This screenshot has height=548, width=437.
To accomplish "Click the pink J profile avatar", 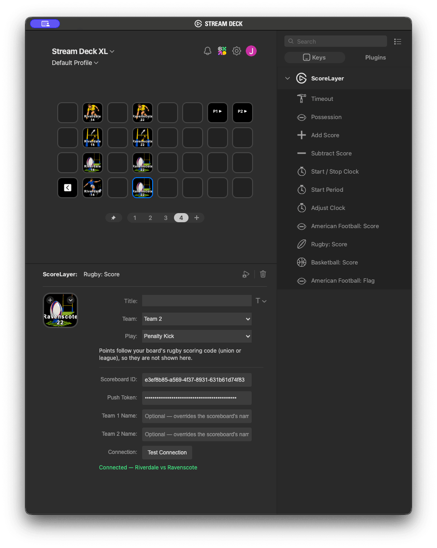I will [x=251, y=51].
